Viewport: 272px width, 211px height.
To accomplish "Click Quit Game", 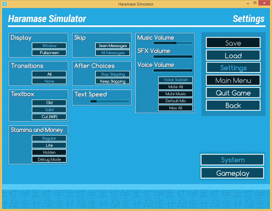I will coord(233,93).
